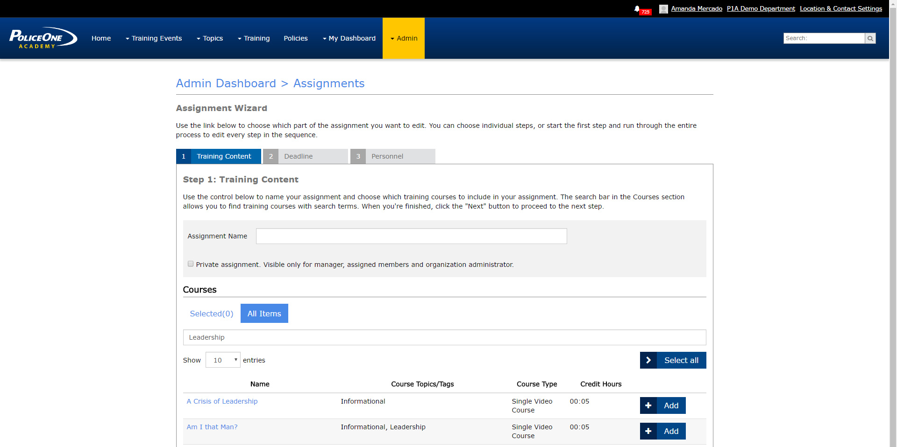Click the user avatar icon beside Amanda Mercado

[663, 9]
